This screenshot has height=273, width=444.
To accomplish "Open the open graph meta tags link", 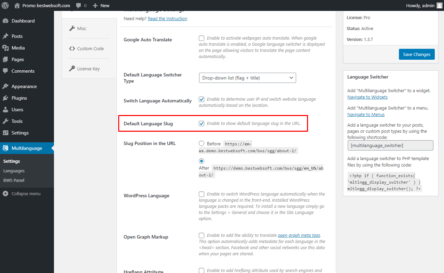I will [x=299, y=235].
